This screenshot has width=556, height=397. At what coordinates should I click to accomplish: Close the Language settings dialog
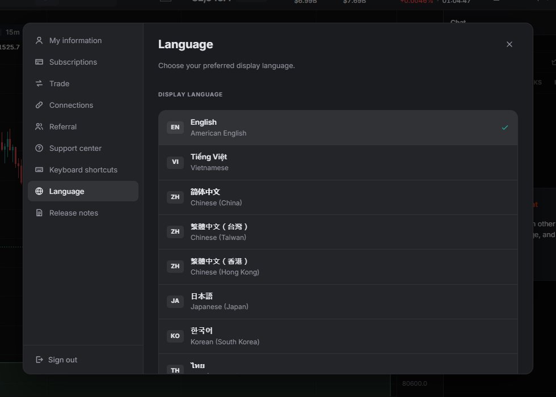509,44
